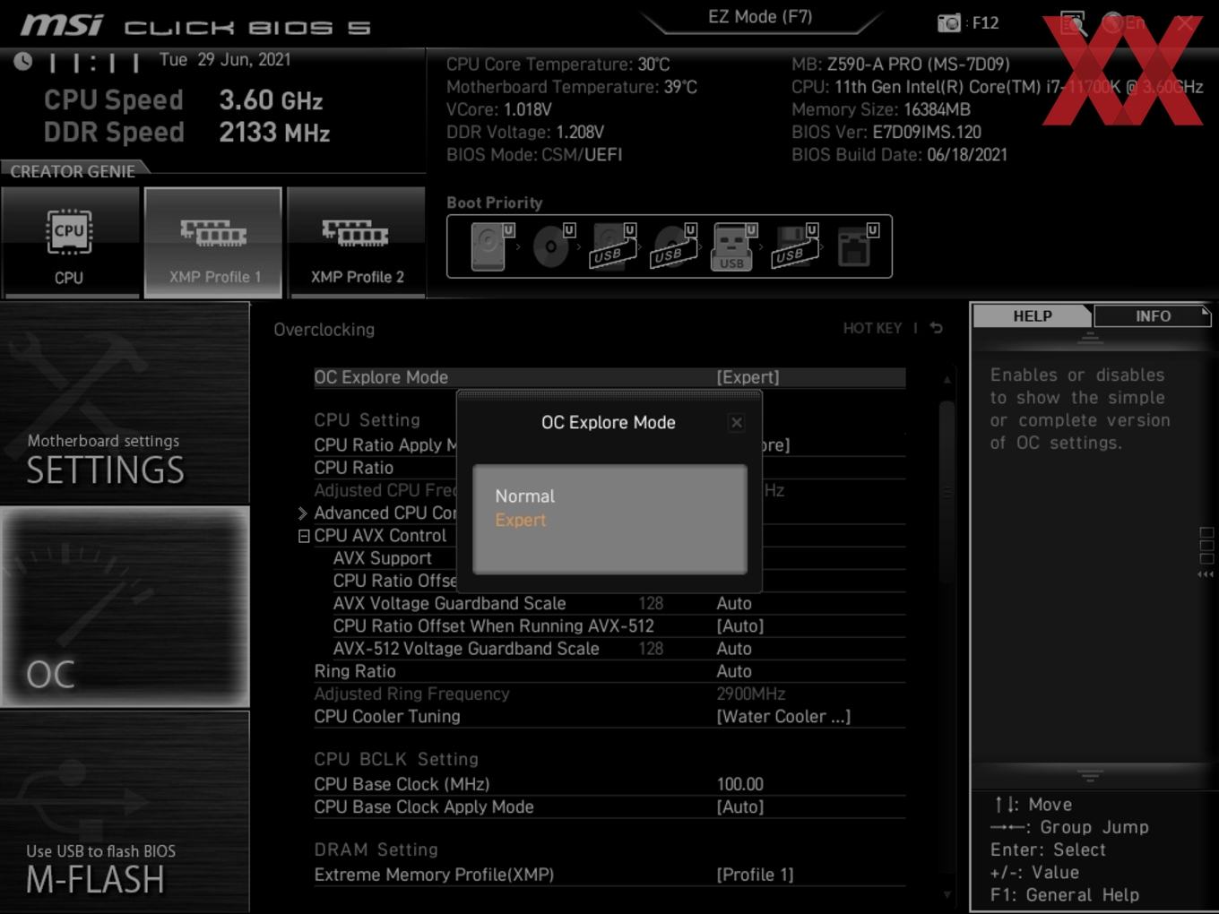This screenshot has width=1219, height=914.
Task: Open the search magnifier icon at top right
Action: coord(1073,23)
